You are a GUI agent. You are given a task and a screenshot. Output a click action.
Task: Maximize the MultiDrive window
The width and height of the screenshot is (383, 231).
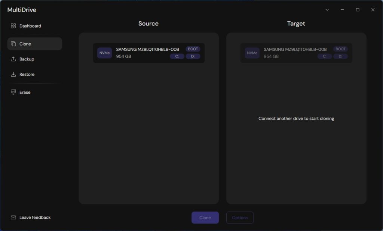(358, 10)
